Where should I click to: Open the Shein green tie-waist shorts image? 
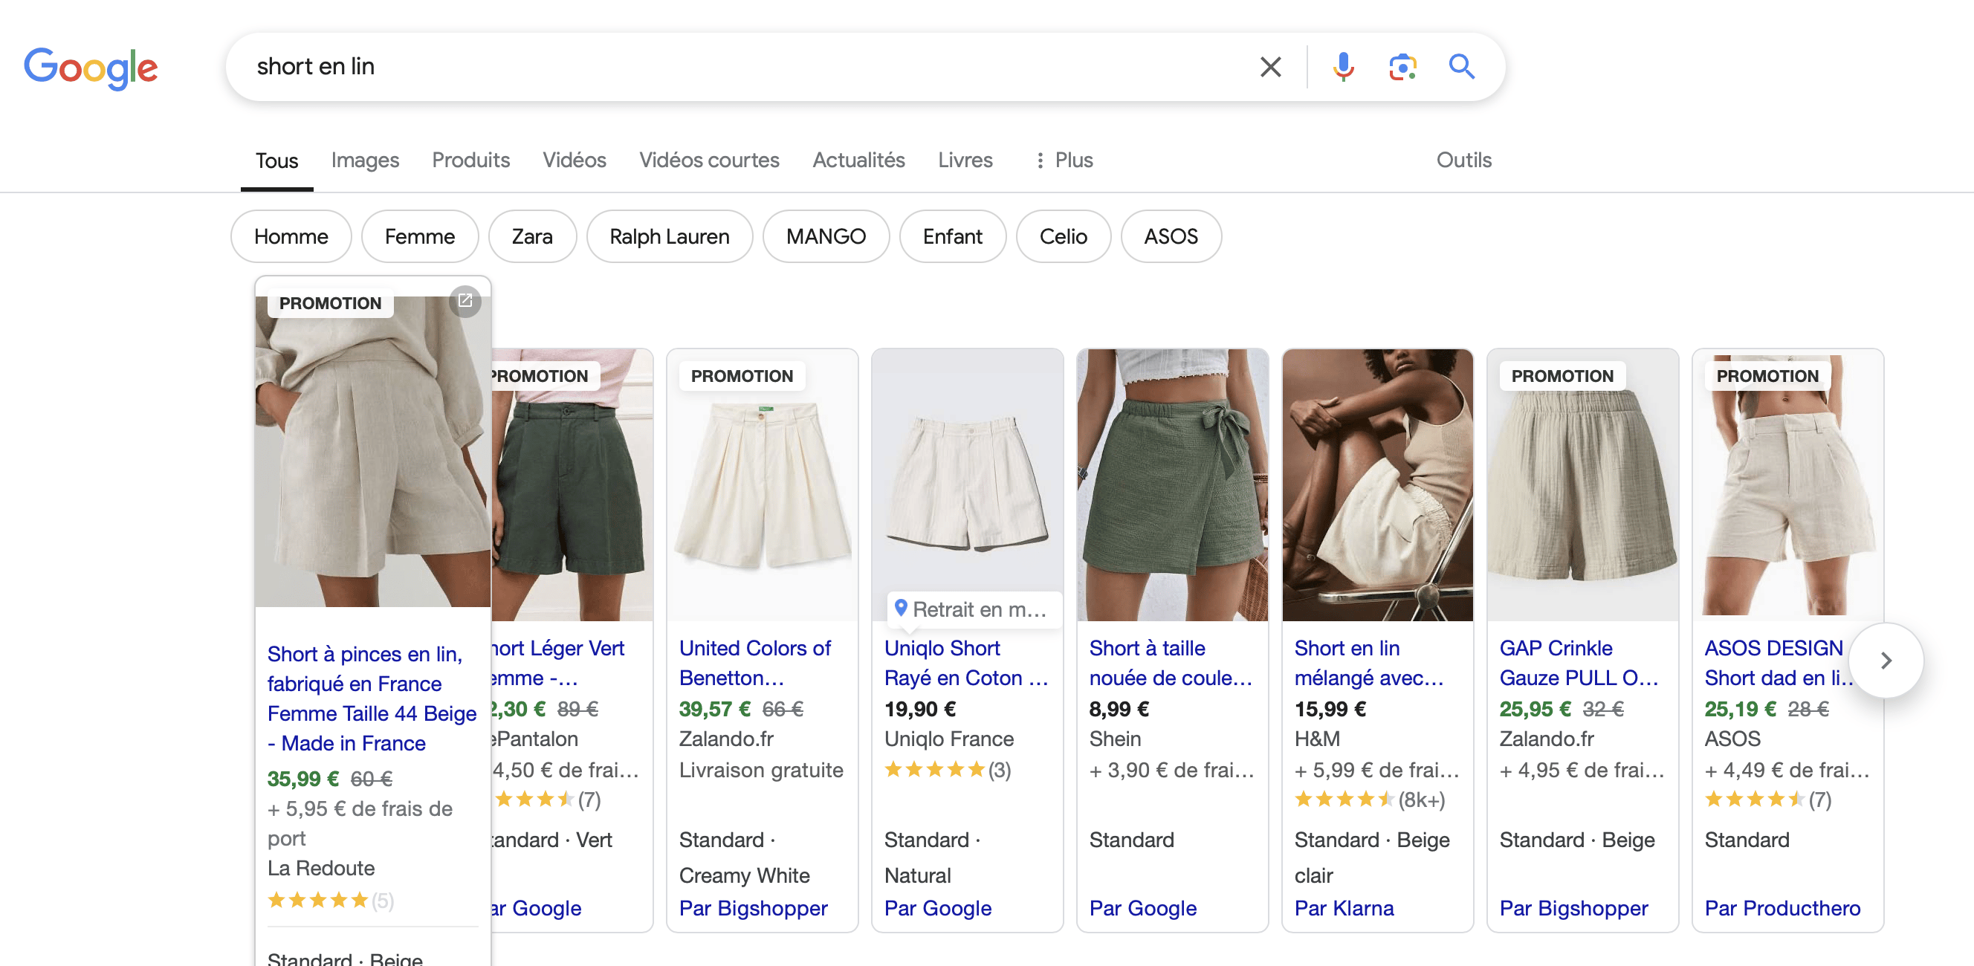[x=1173, y=485]
